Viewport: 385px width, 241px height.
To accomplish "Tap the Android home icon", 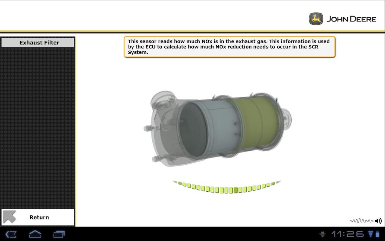I will (x=35, y=234).
